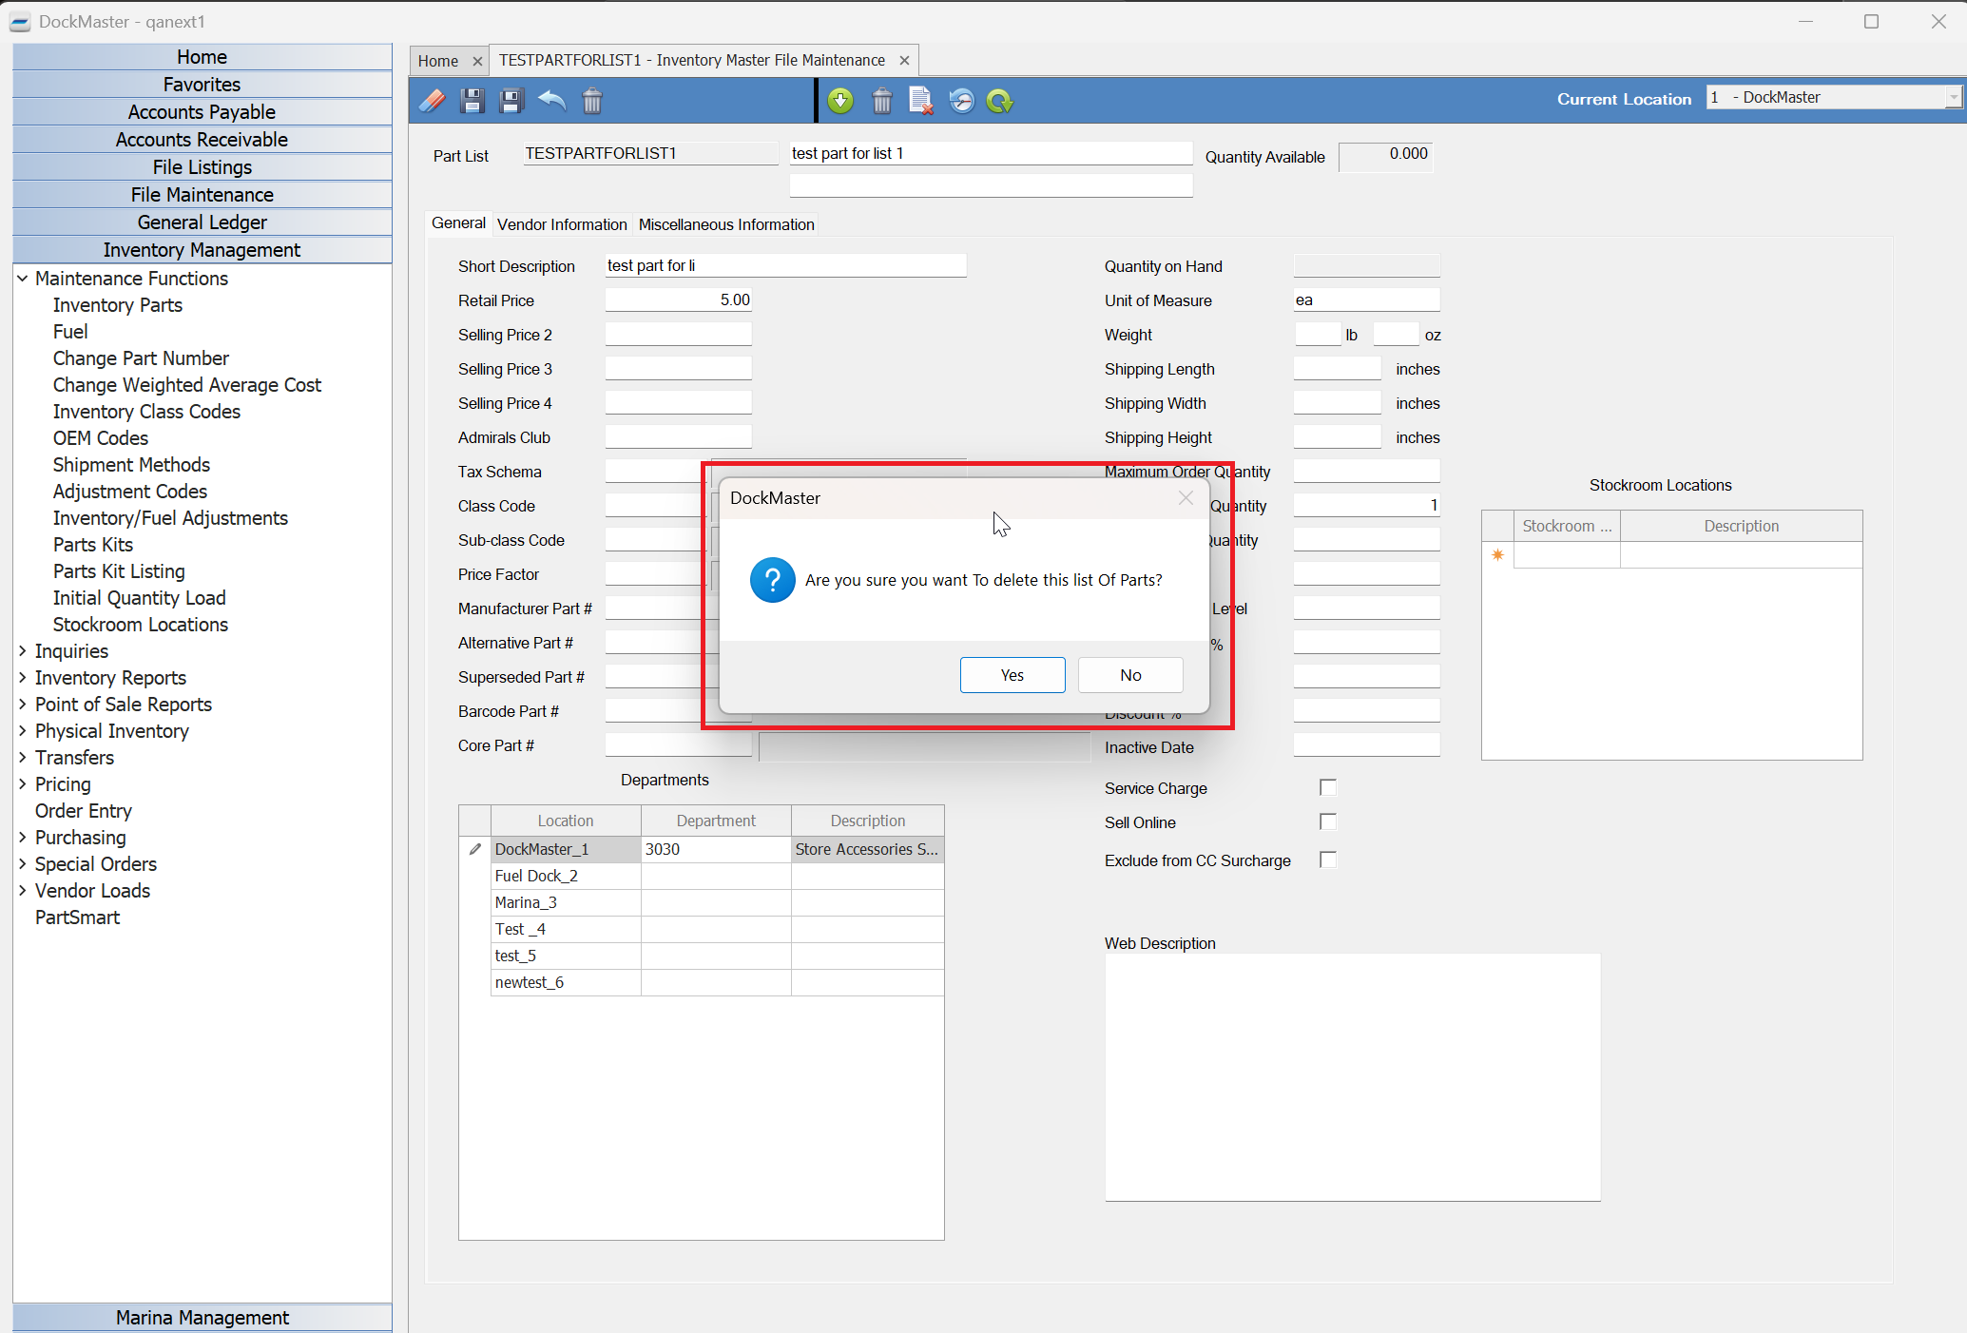Enable the Service Charge checkbox

click(1328, 787)
